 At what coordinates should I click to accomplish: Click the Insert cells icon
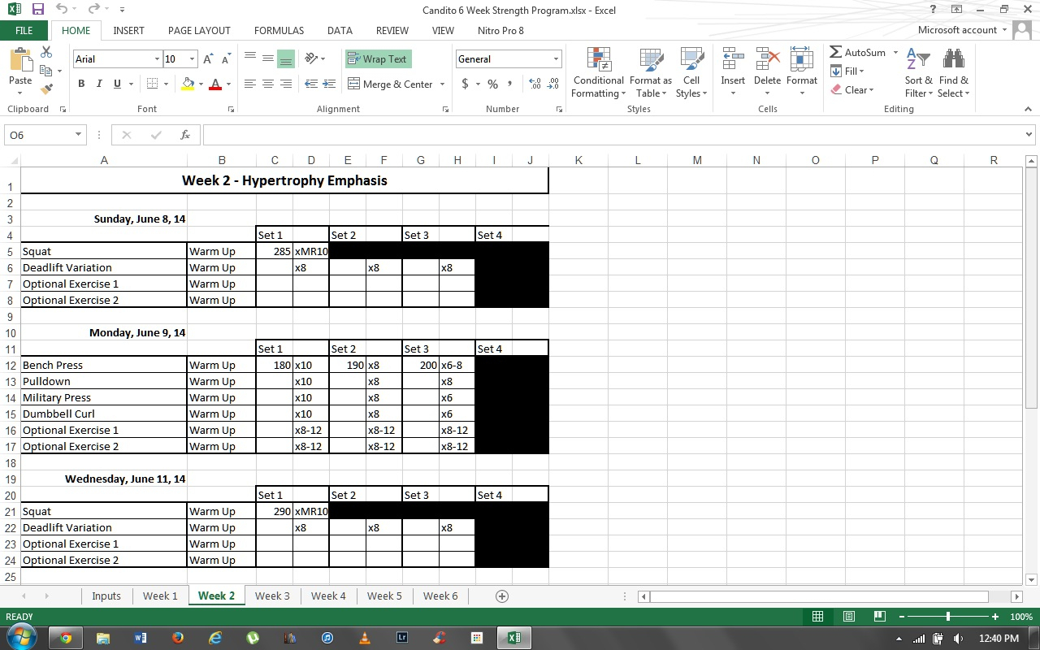[733, 61]
